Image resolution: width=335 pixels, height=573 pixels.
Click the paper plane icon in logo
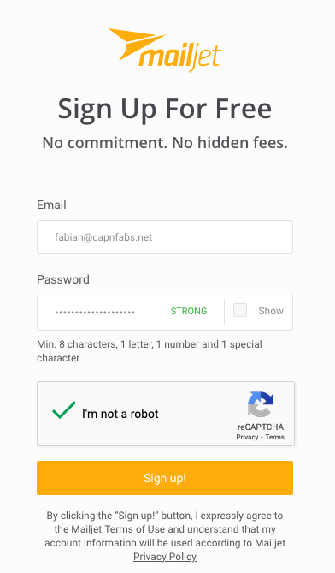pyautogui.click(x=137, y=44)
